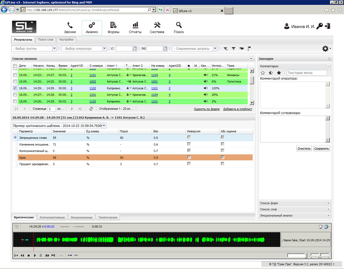This screenshot has height=269, width=344.
Task: Switch to the Эмоциональные tab
Action: pyautogui.click(x=82, y=217)
